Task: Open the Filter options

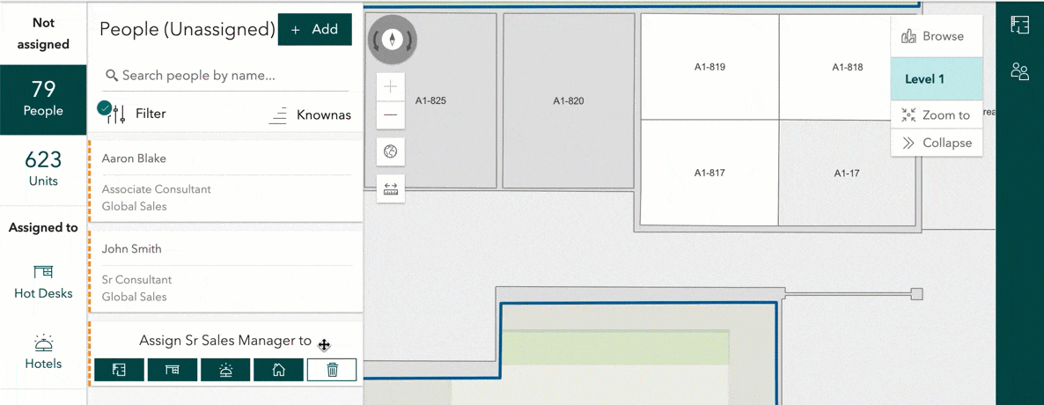Action: pos(132,114)
